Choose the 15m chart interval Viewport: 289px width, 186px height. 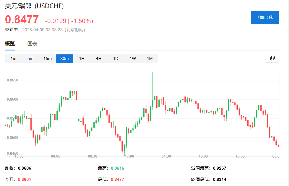point(47,59)
